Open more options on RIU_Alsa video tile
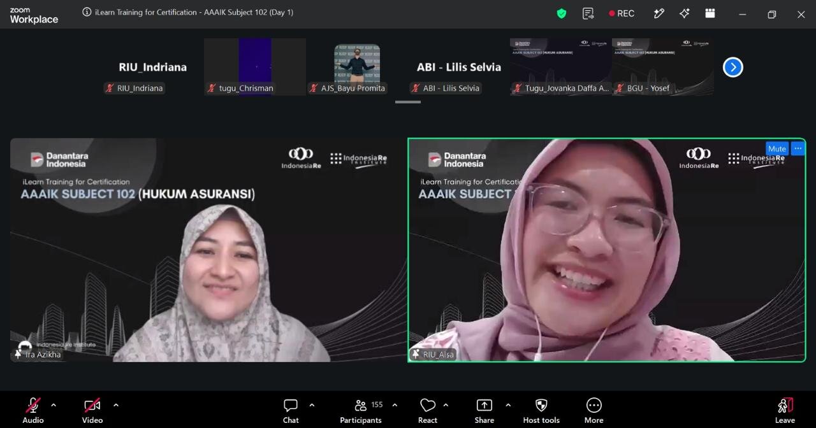 click(x=798, y=148)
